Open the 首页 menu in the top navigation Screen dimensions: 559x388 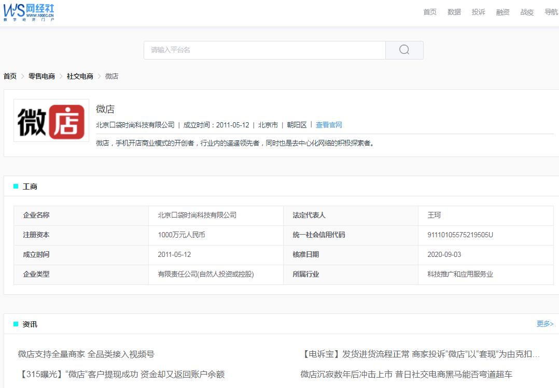click(429, 12)
